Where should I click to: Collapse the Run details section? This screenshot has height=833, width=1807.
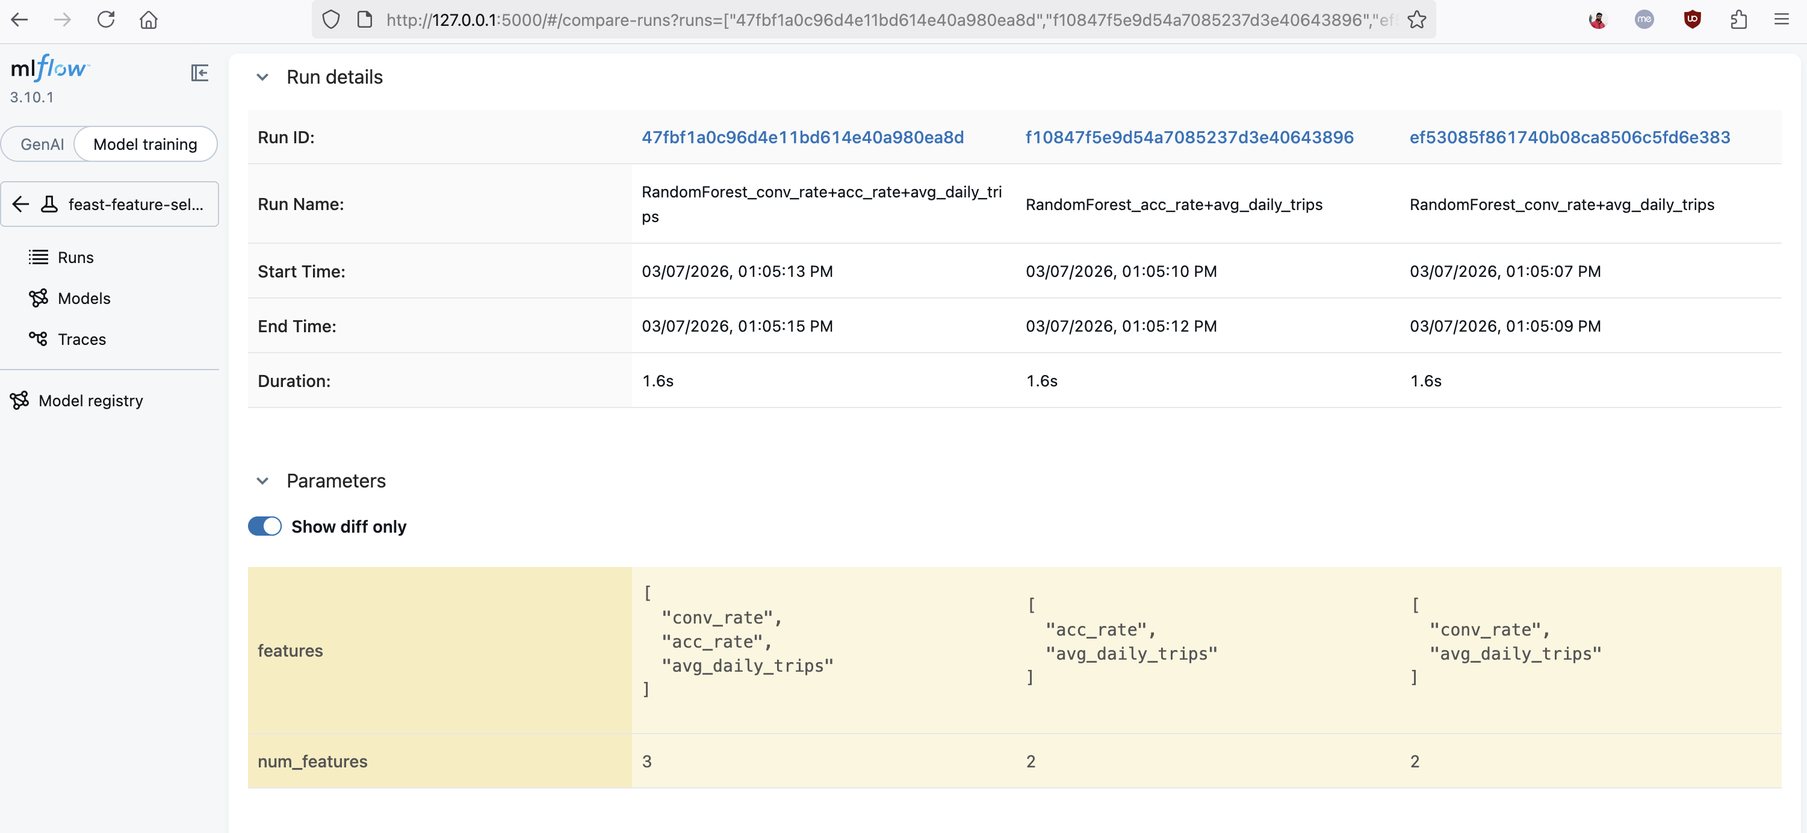click(263, 77)
